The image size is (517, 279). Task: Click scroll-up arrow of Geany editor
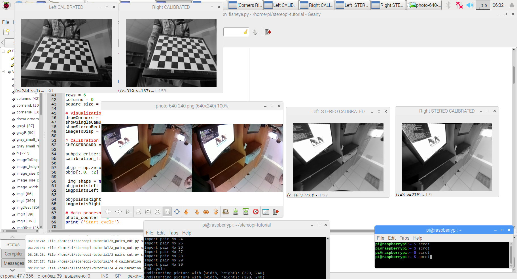pos(514,50)
